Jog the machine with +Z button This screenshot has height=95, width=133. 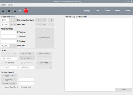[51, 20]
